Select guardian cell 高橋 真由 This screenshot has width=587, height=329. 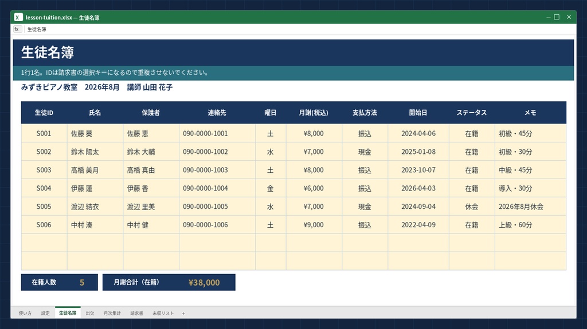click(151, 170)
